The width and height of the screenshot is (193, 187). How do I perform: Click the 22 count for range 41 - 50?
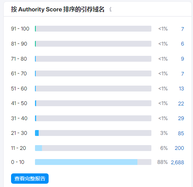(x=181, y=104)
